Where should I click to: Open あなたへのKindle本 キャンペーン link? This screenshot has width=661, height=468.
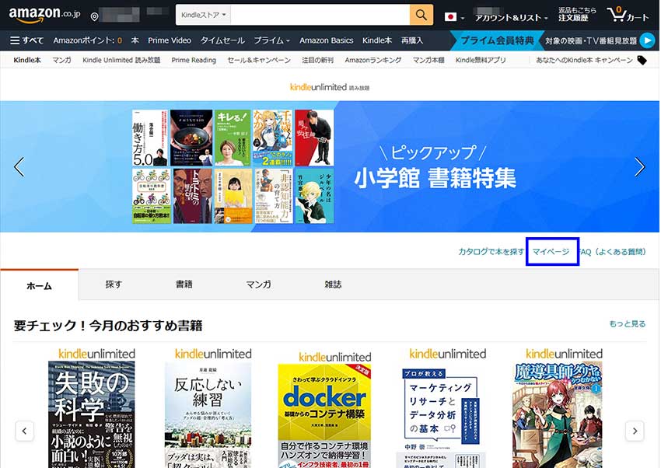[584, 60]
